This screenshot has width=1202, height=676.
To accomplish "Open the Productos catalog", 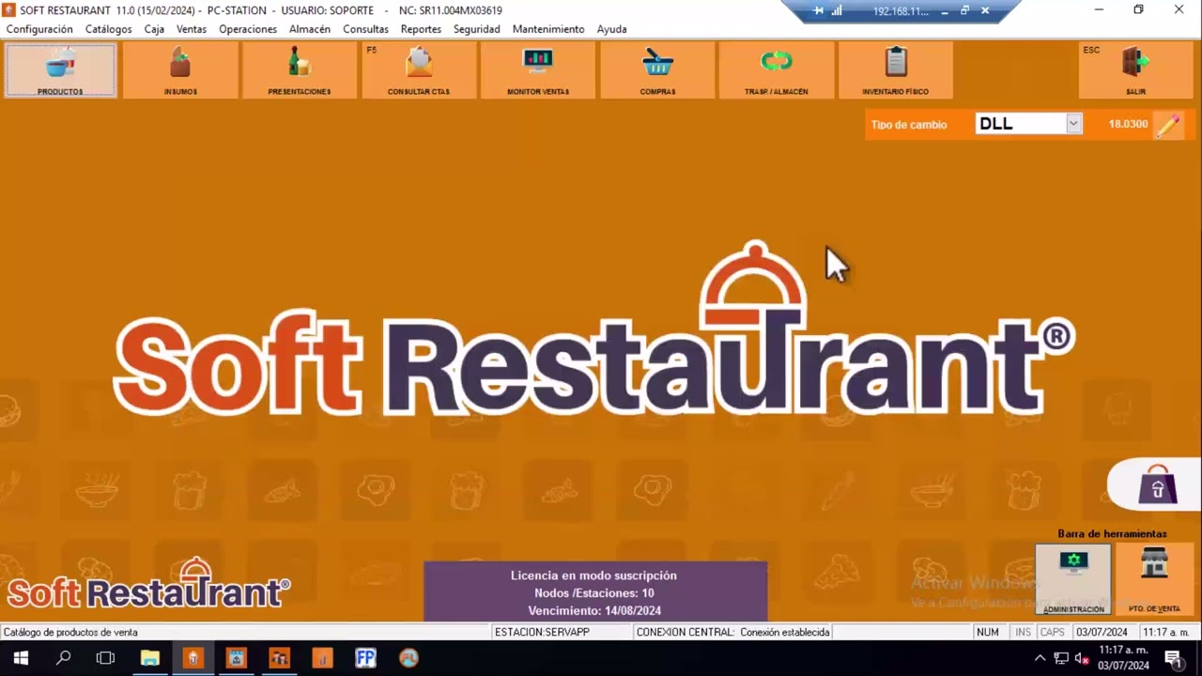I will (60, 70).
